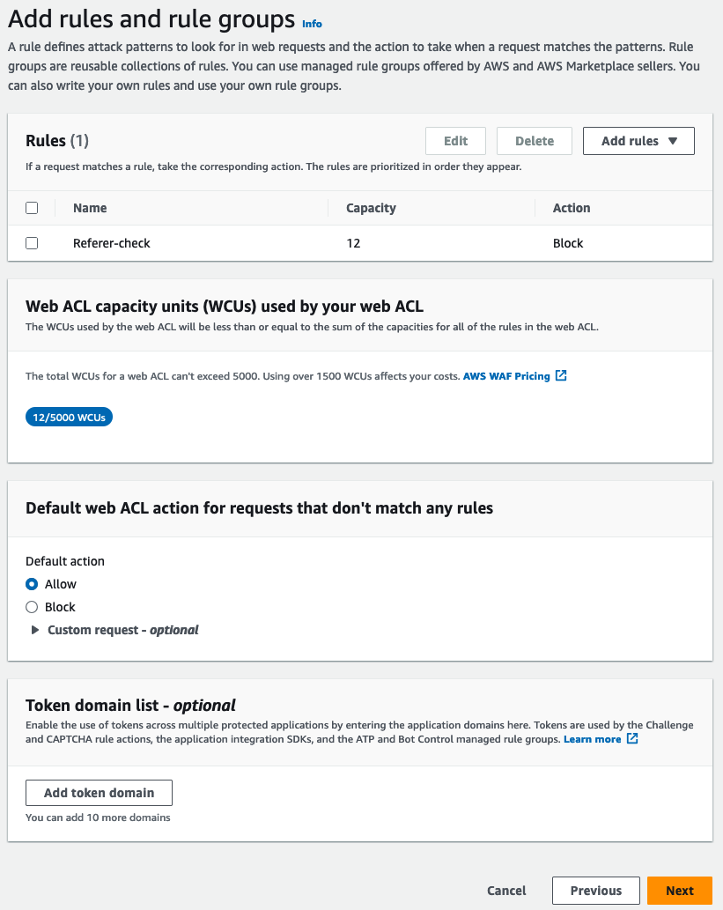The height and width of the screenshot is (910, 723).
Task: Check the Referer-check rule checkbox
Action: (x=32, y=243)
